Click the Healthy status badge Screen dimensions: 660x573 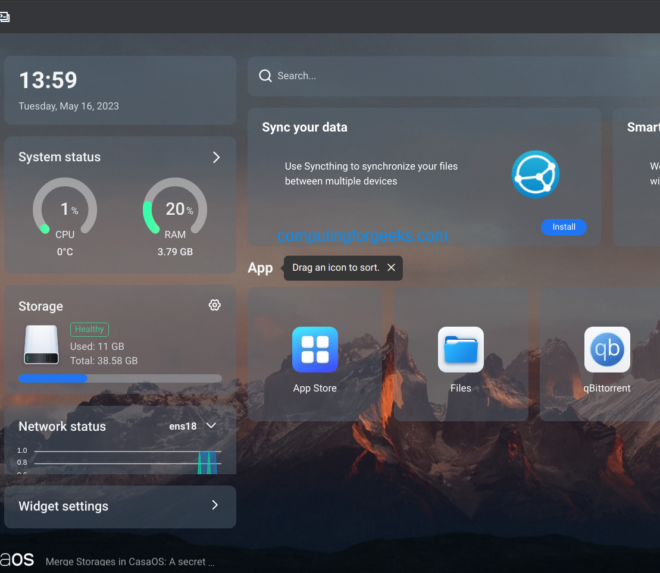(x=89, y=329)
